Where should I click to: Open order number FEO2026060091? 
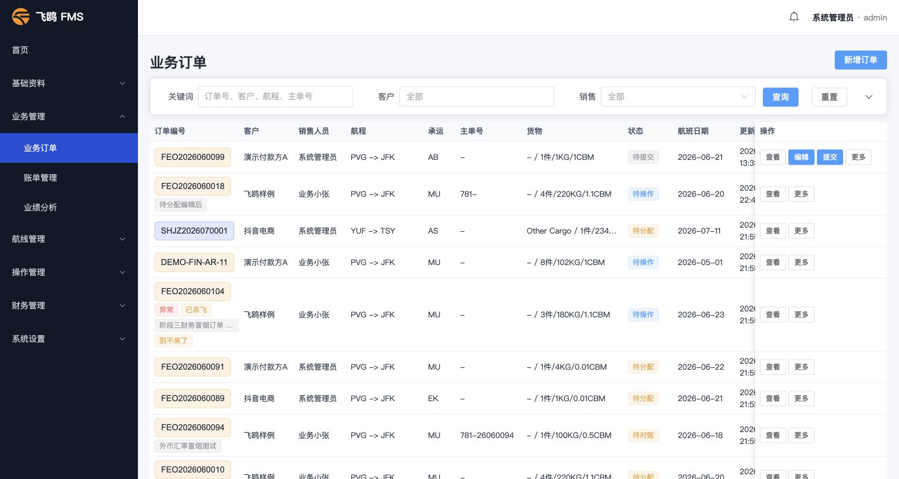193,367
